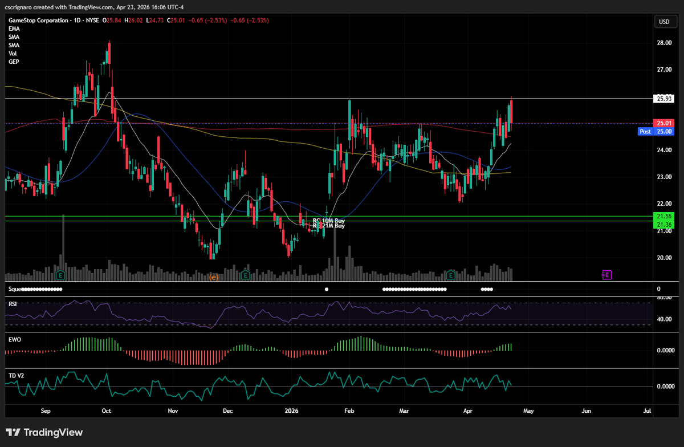
Task: Click the TD V2 pane label
Action: (x=16, y=376)
